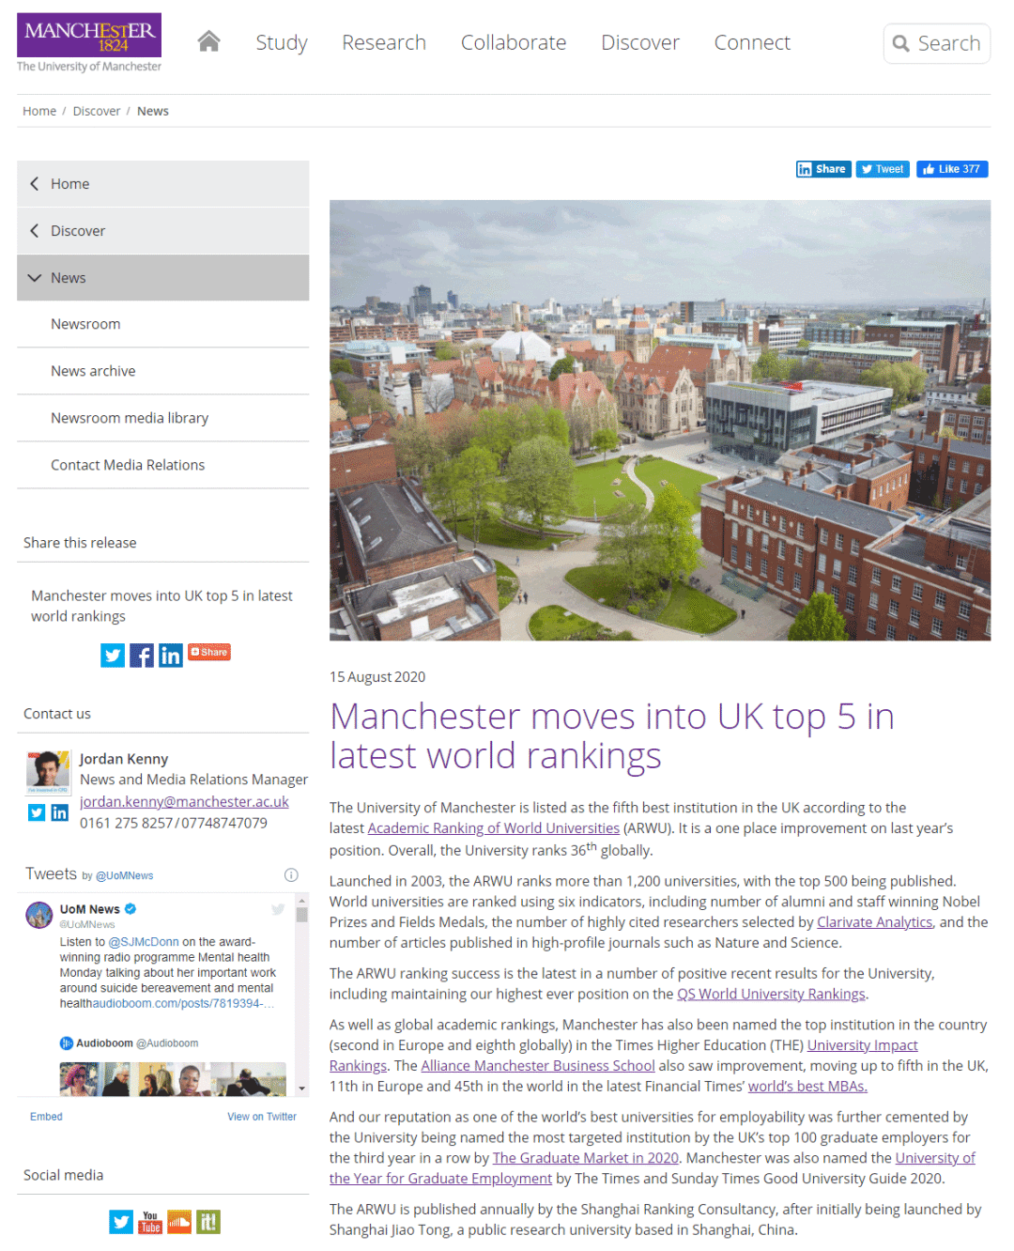Like the article with Facebook Like button

pos(952,169)
